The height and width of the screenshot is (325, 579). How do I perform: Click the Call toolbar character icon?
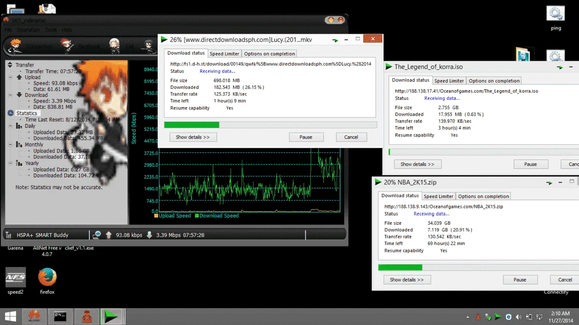point(115,46)
